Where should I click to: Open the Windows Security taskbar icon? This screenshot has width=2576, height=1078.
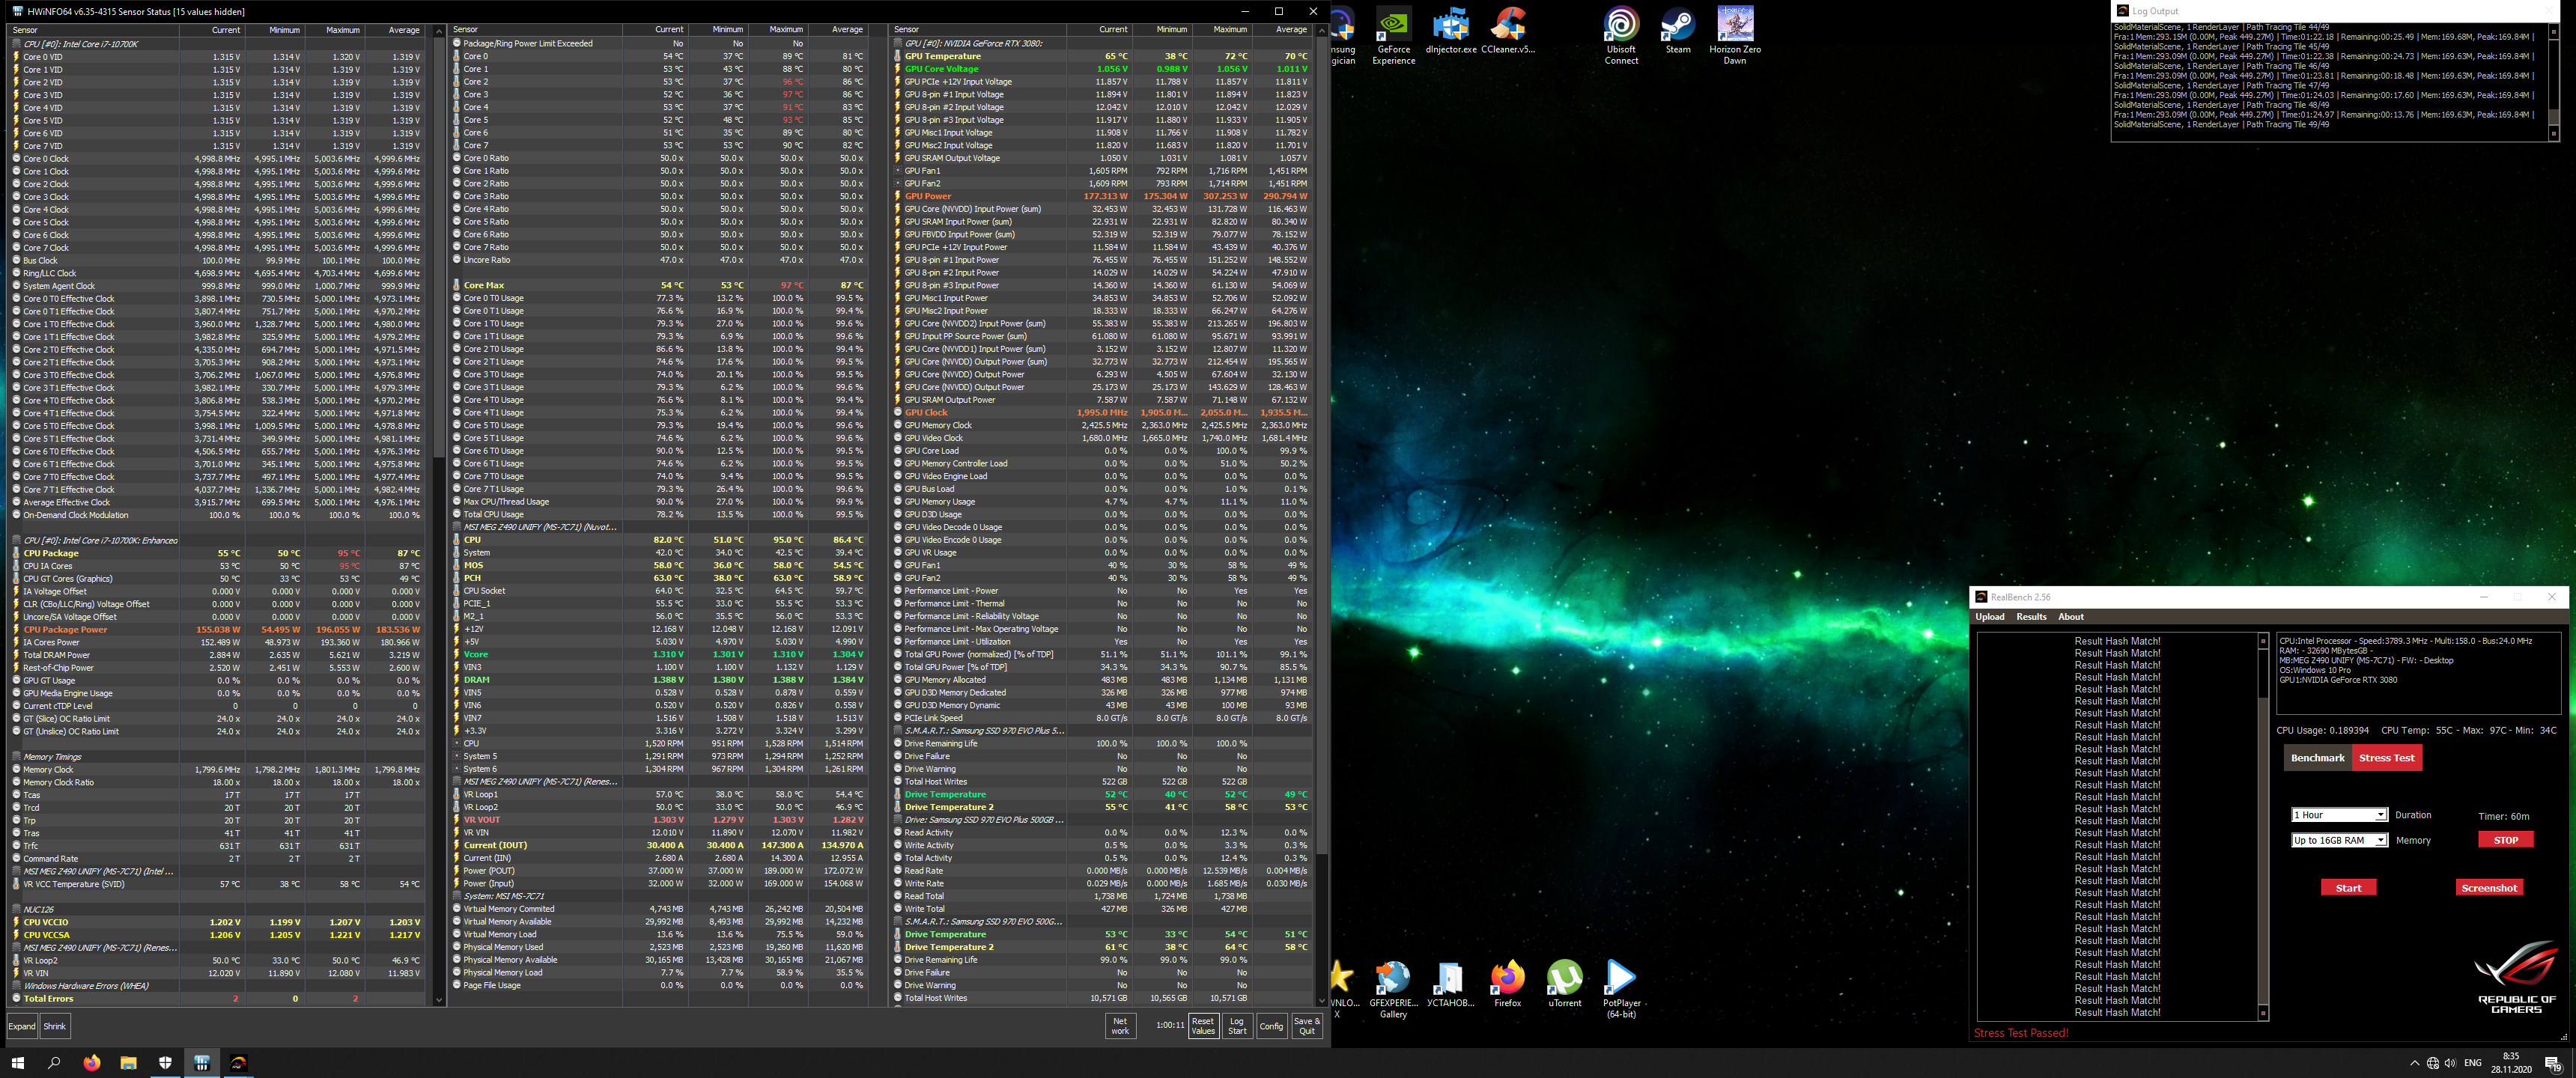165,1063
